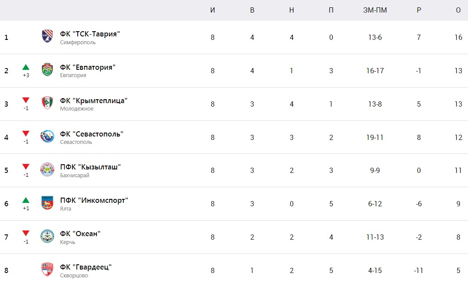This screenshot has height=286, width=468.
Task: Click the И games played column header
Action: tap(213, 10)
